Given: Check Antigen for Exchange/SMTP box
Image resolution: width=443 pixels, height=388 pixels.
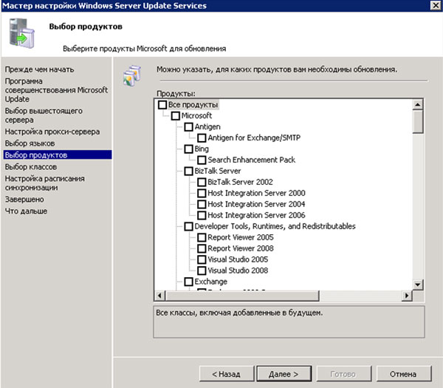Looking at the screenshot, I should tap(202, 137).
